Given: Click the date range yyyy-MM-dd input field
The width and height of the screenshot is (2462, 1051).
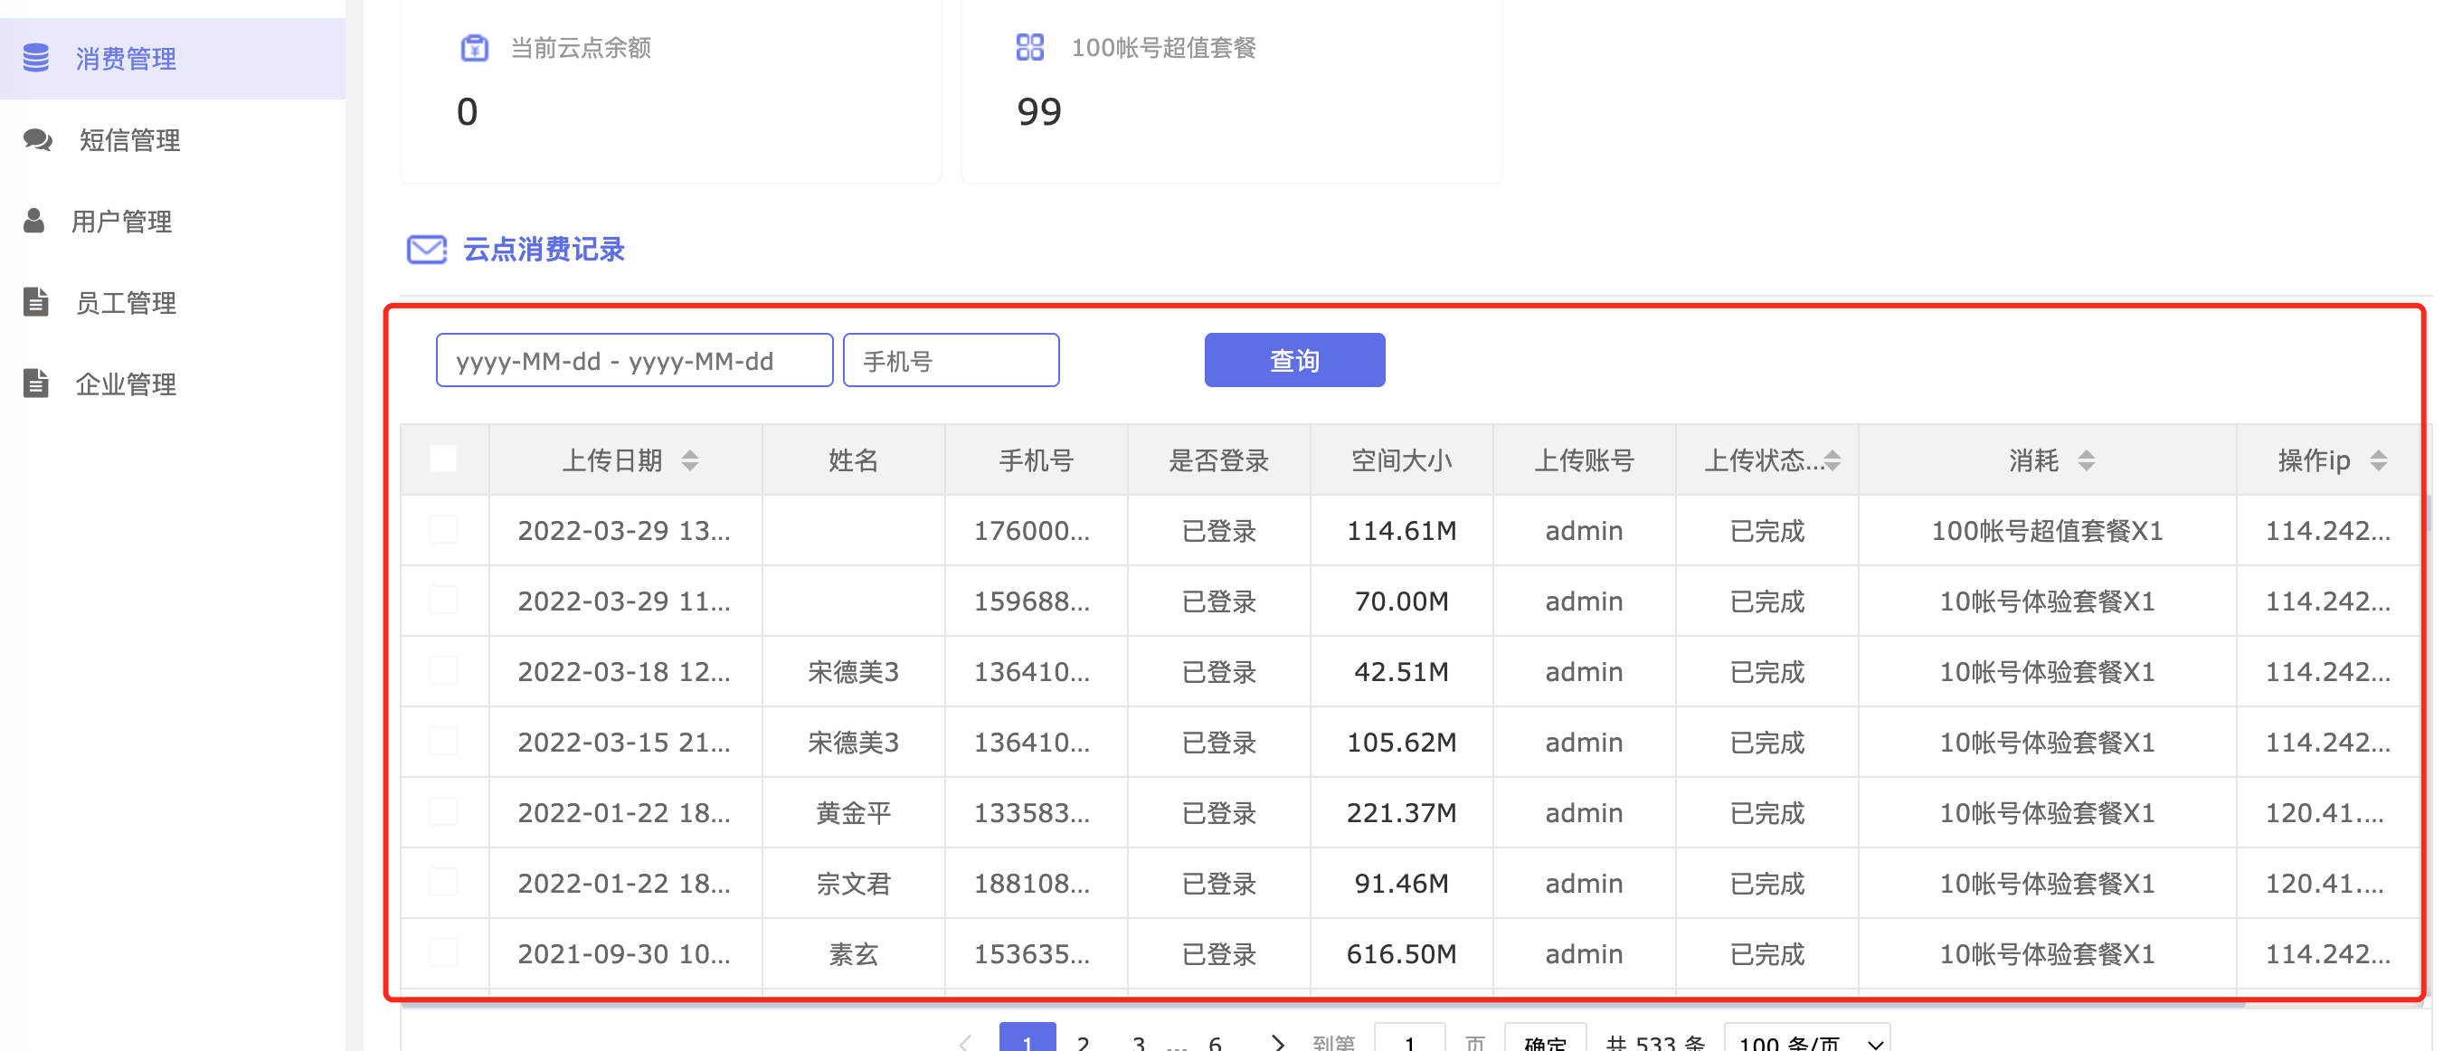Looking at the screenshot, I should tap(634, 361).
